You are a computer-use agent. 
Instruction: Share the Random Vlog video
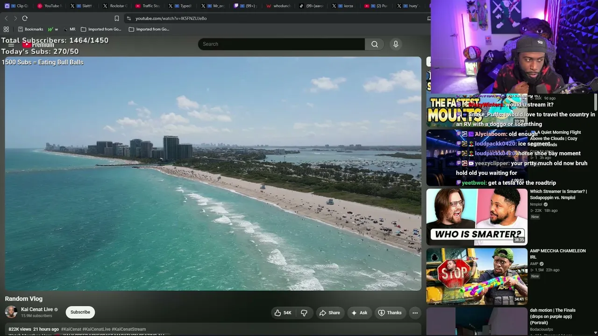[x=330, y=313]
